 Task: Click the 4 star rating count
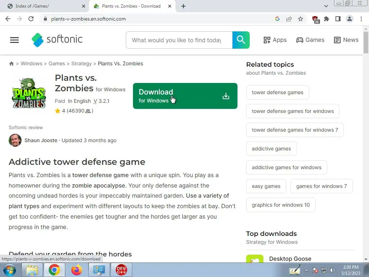pos(74,111)
